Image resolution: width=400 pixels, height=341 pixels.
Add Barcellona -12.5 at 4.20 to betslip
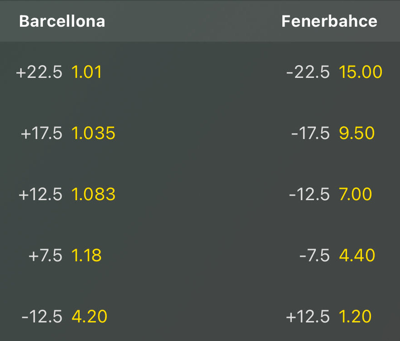pos(64,316)
